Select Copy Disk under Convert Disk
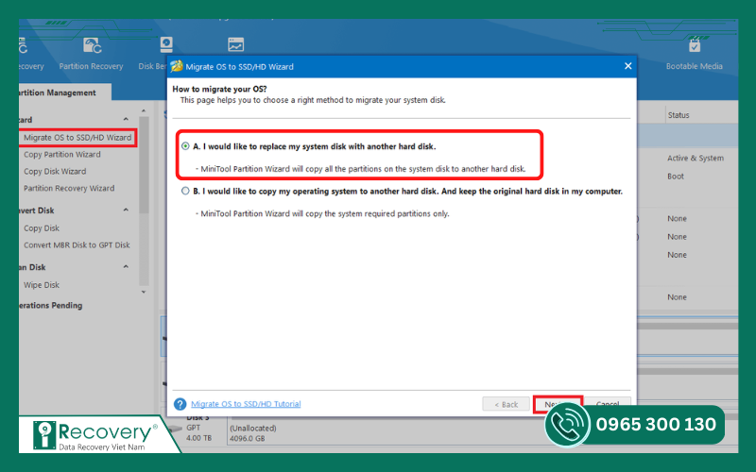The image size is (756, 472). pos(42,228)
